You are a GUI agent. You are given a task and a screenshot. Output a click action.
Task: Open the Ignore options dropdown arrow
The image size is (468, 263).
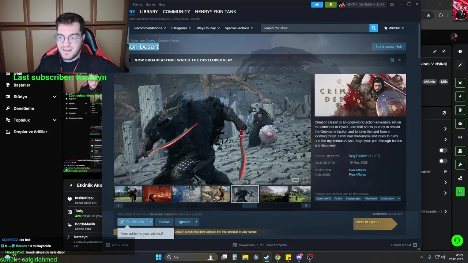click(196, 222)
